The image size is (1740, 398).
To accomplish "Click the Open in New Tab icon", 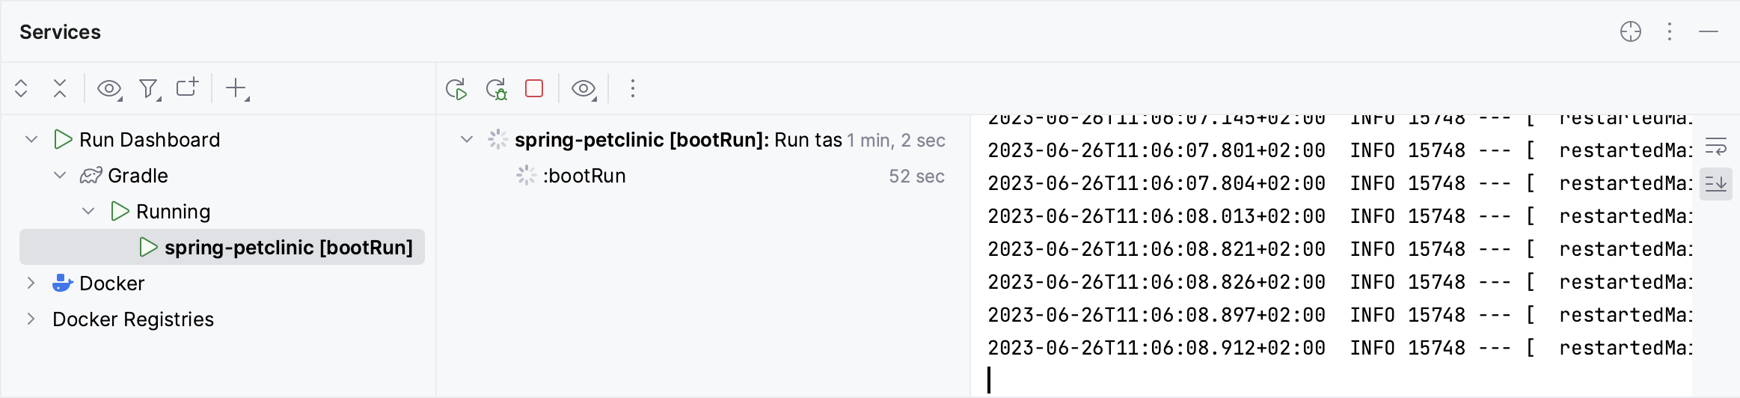I will [187, 88].
